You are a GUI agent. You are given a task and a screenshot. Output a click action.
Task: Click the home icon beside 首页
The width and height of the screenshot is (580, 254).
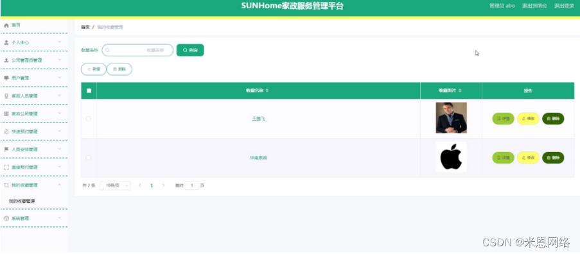(x=6, y=25)
